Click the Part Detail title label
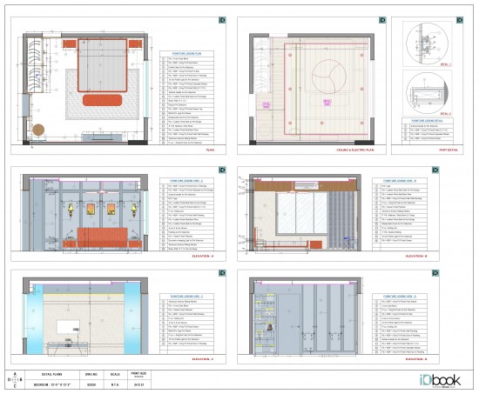The height and width of the screenshot is (394, 479). coord(449,150)
